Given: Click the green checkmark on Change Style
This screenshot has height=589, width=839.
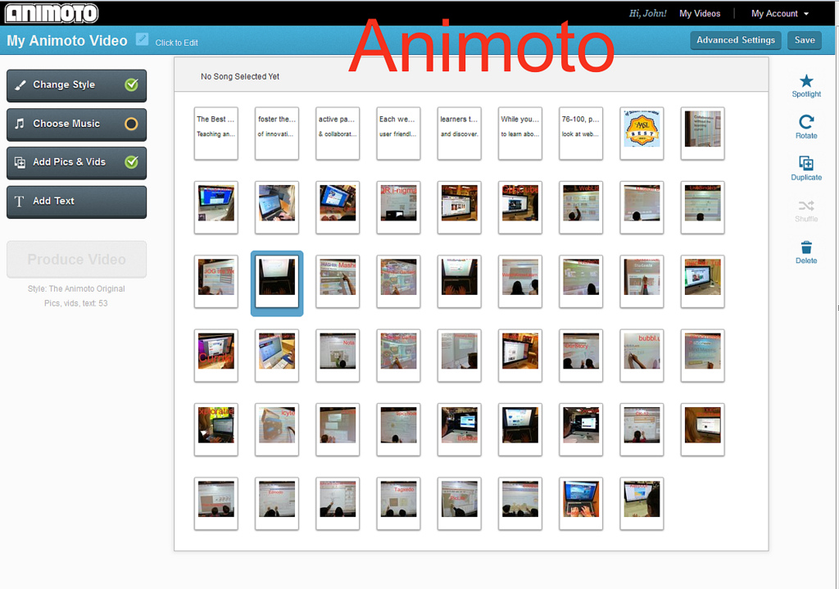Looking at the screenshot, I should [131, 84].
